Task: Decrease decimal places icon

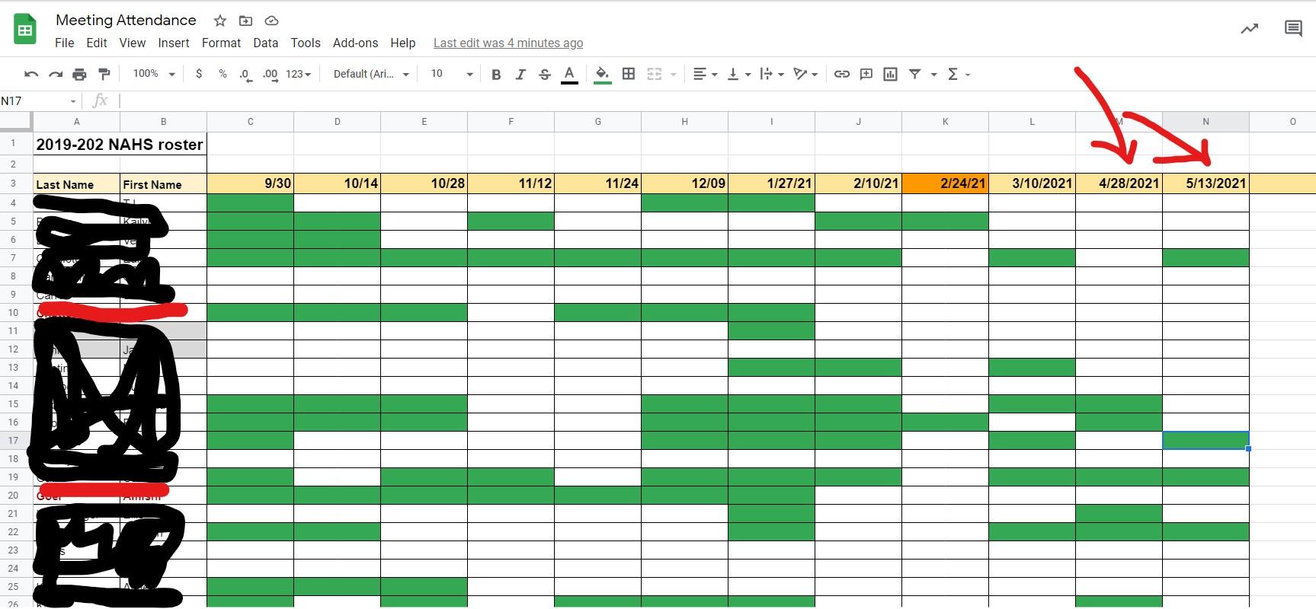Action: point(245,74)
